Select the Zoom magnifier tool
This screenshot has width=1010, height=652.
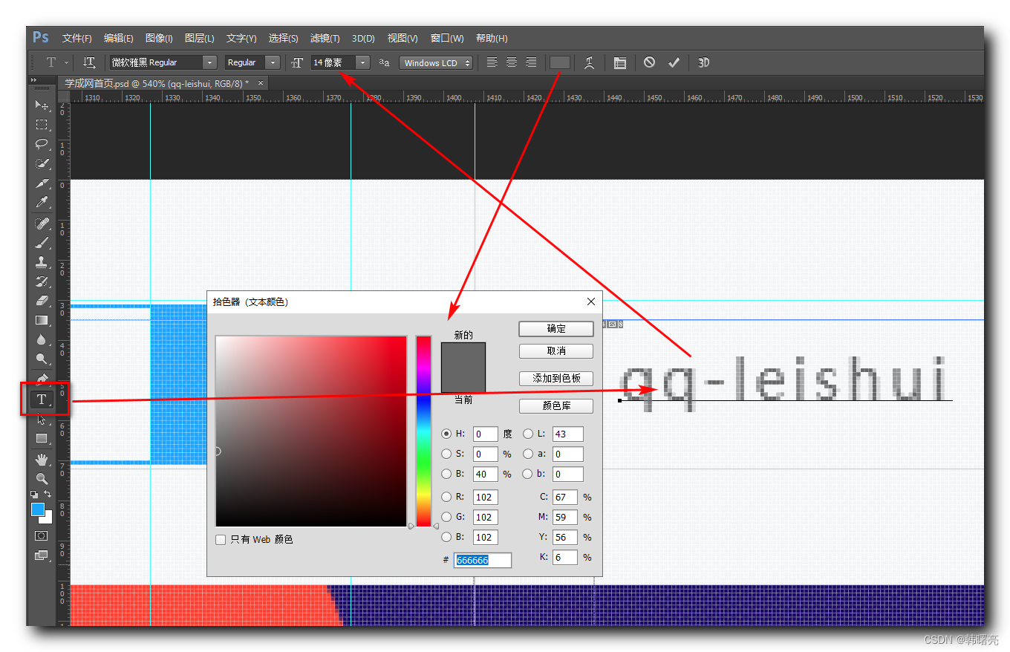pos(42,479)
